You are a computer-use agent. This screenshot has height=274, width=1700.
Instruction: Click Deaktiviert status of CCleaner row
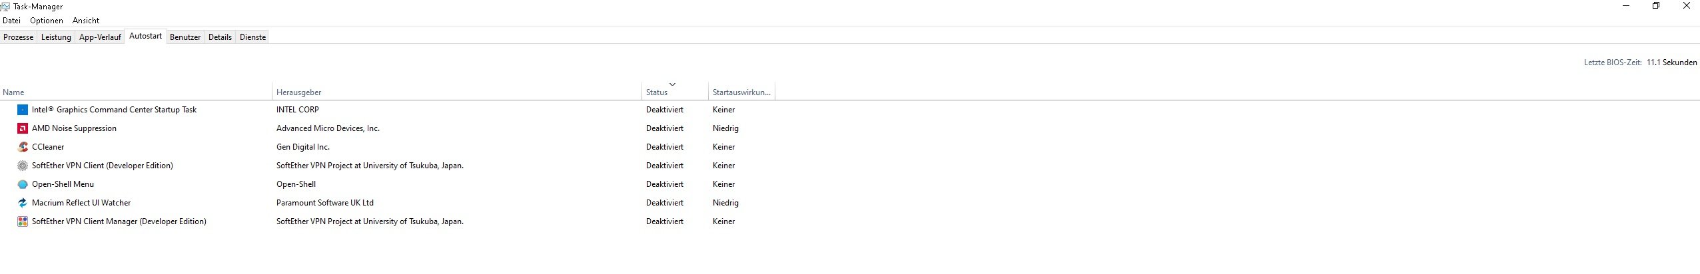665,147
